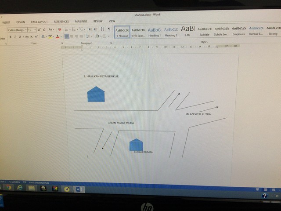Click the red font color button
Image resolution: width=281 pixels, height=211 pixels.
[58, 37]
